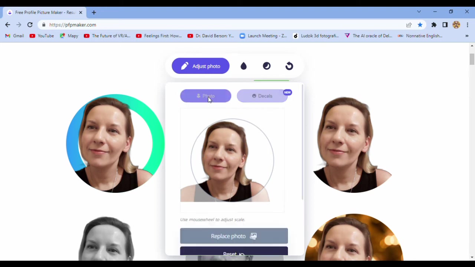This screenshot has width=475, height=267.
Task: Reload the pfpmaker page
Action: pos(30,25)
